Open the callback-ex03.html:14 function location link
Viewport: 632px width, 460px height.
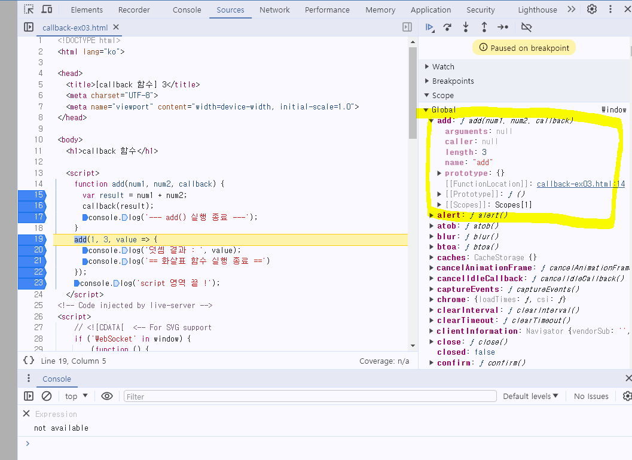point(581,184)
